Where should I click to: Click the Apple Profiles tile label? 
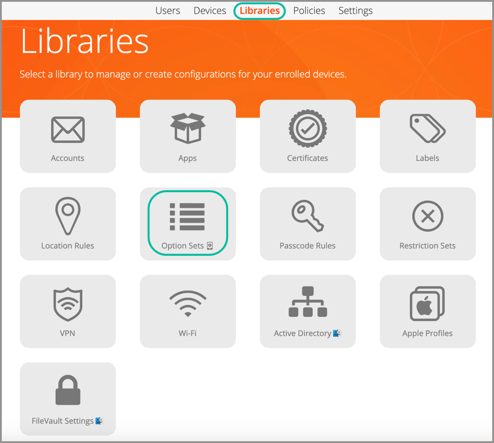click(x=427, y=333)
